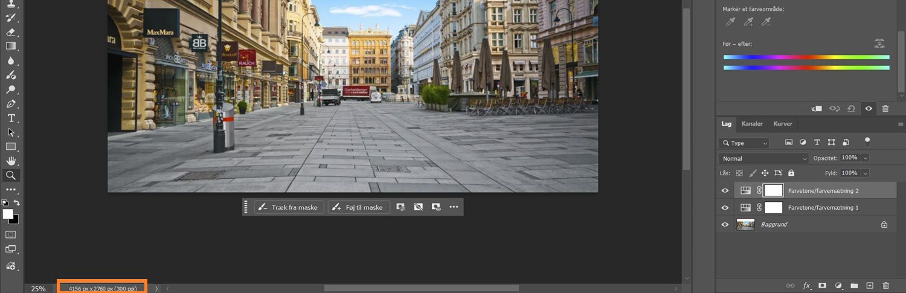This screenshot has height=293, width=906.
Task: Select the Baggrund layer thumbnail
Action: point(745,225)
